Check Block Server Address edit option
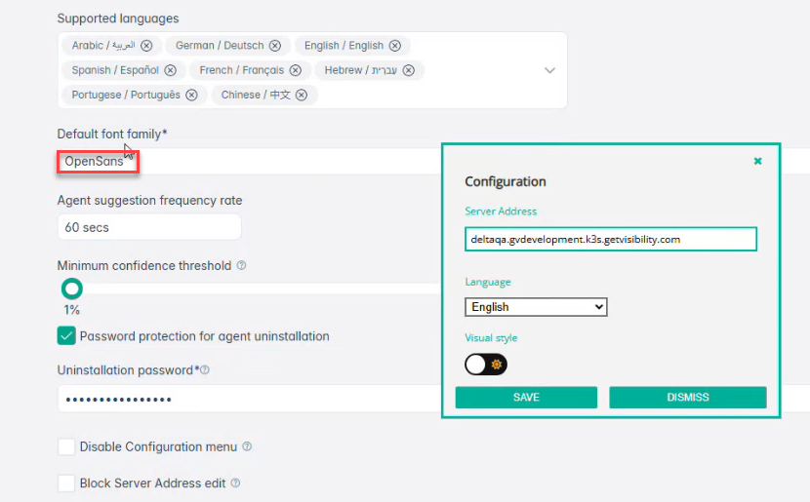 click(66, 483)
